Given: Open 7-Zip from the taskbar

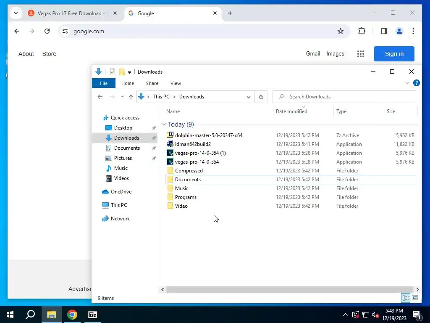Looking at the screenshot, I should click(x=93, y=315).
